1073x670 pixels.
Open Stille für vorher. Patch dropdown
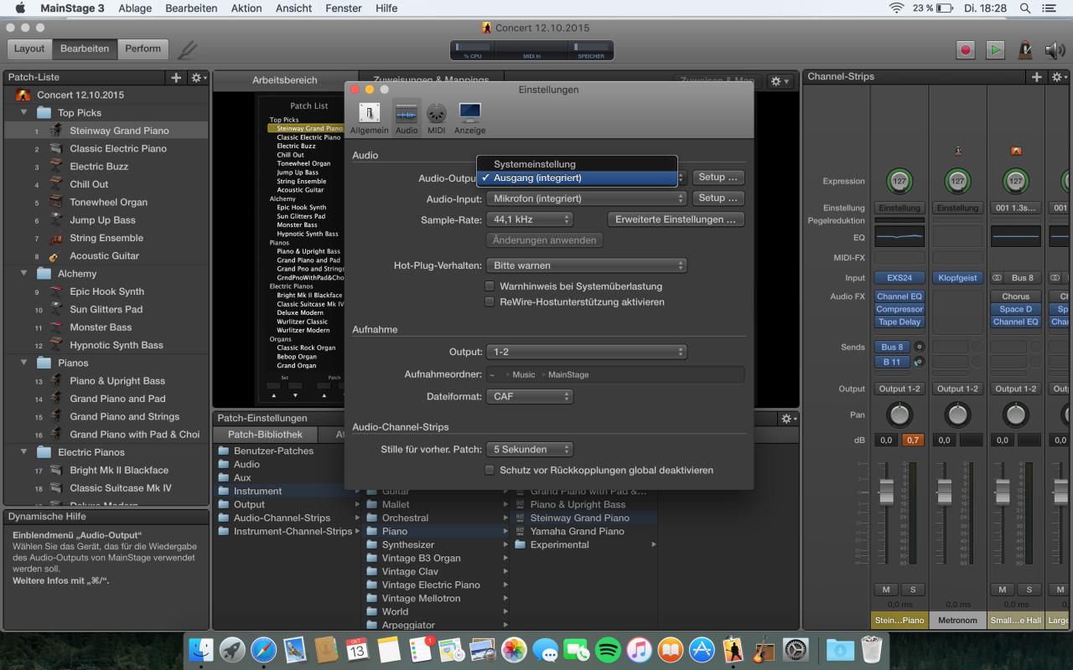click(x=530, y=450)
